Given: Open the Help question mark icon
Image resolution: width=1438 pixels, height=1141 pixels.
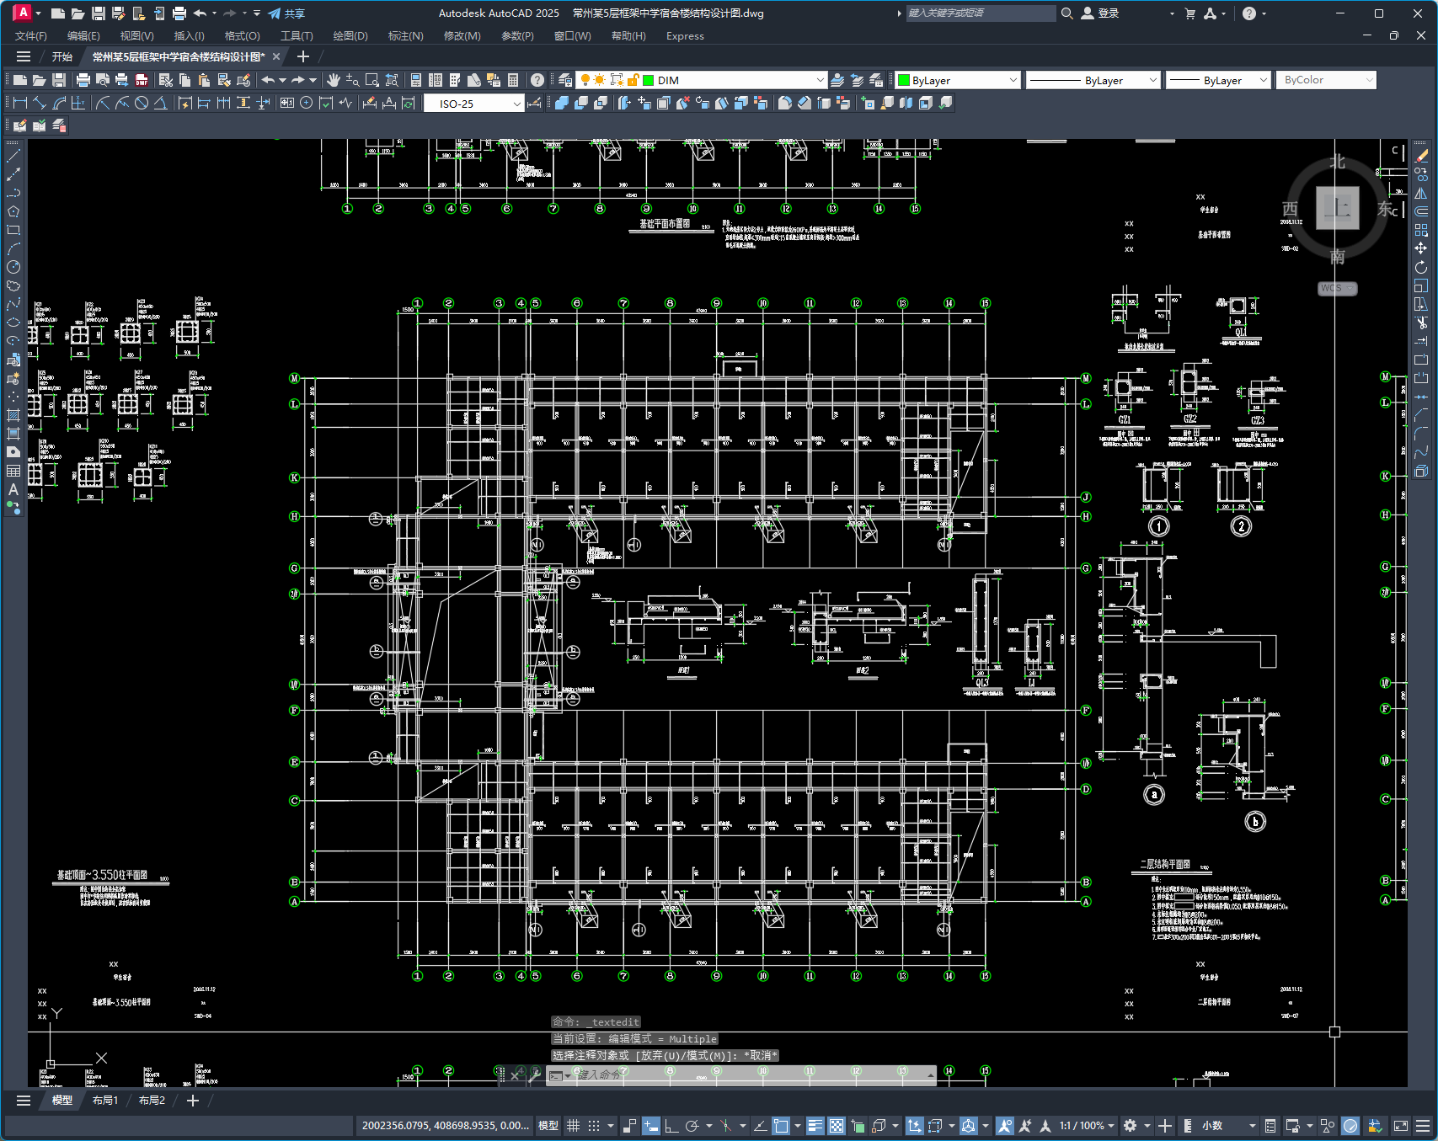Looking at the screenshot, I should pos(537,80).
